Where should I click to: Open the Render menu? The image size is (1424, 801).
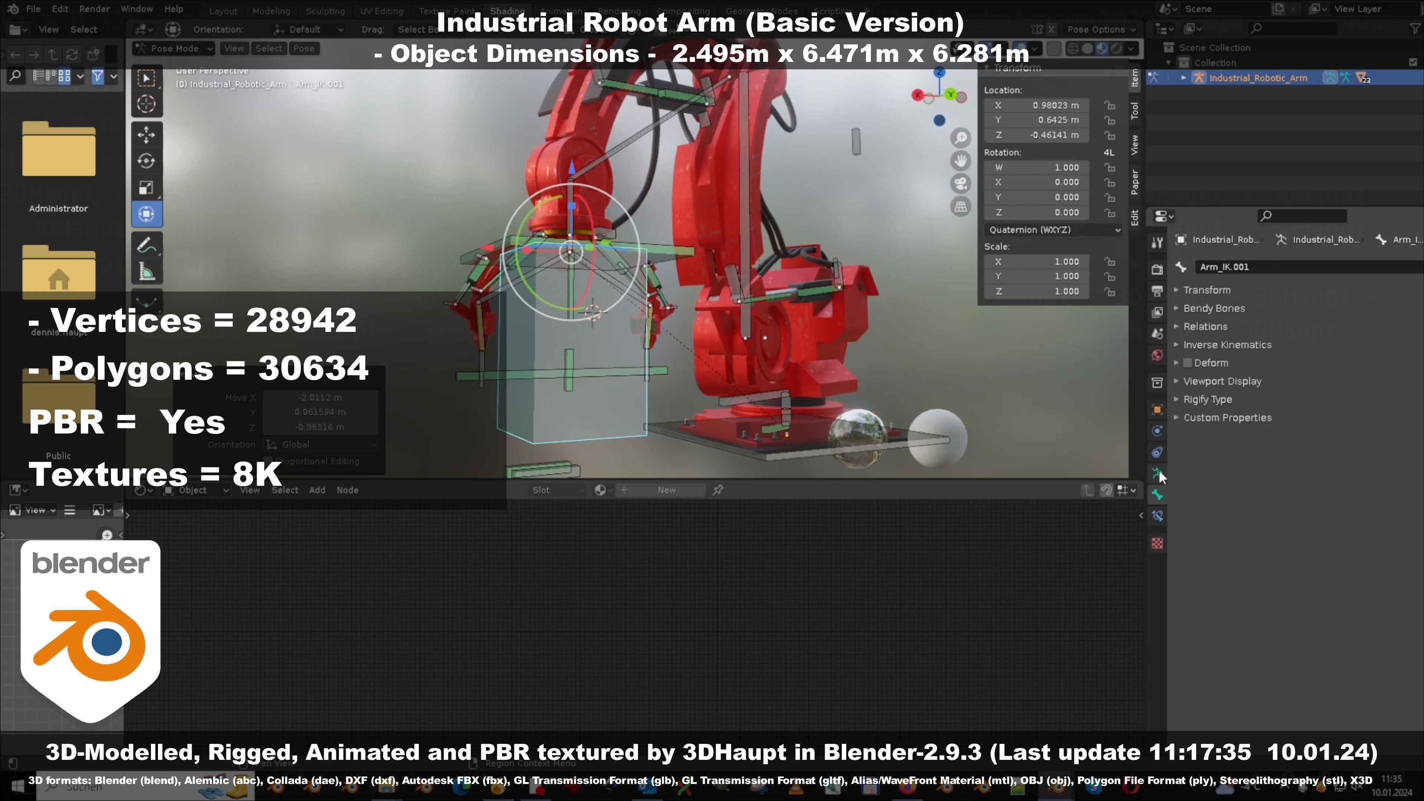[95, 9]
